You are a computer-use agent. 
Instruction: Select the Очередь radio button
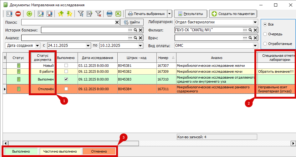point(265,34)
